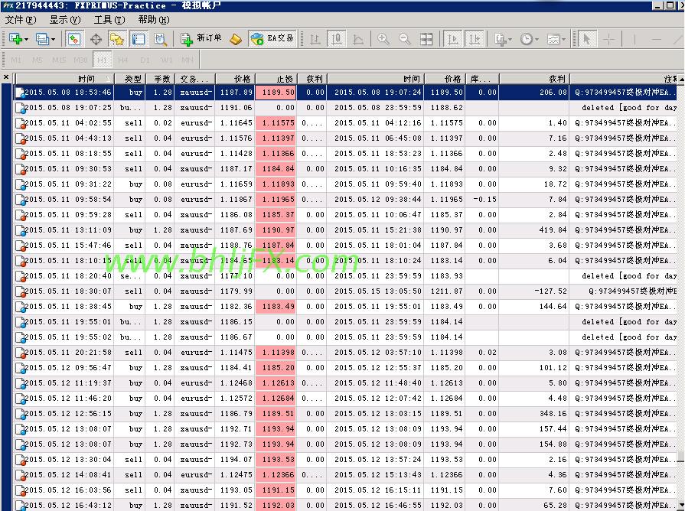Select the W1 timeframe button
This screenshot has height=511, width=685.
click(166, 60)
